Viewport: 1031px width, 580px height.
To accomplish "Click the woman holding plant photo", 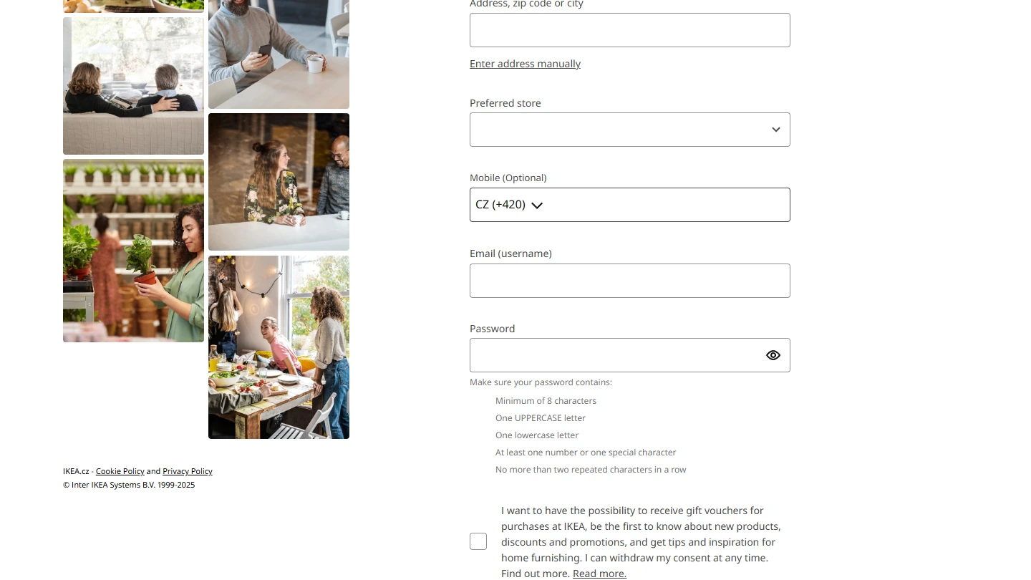I will 133,251.
